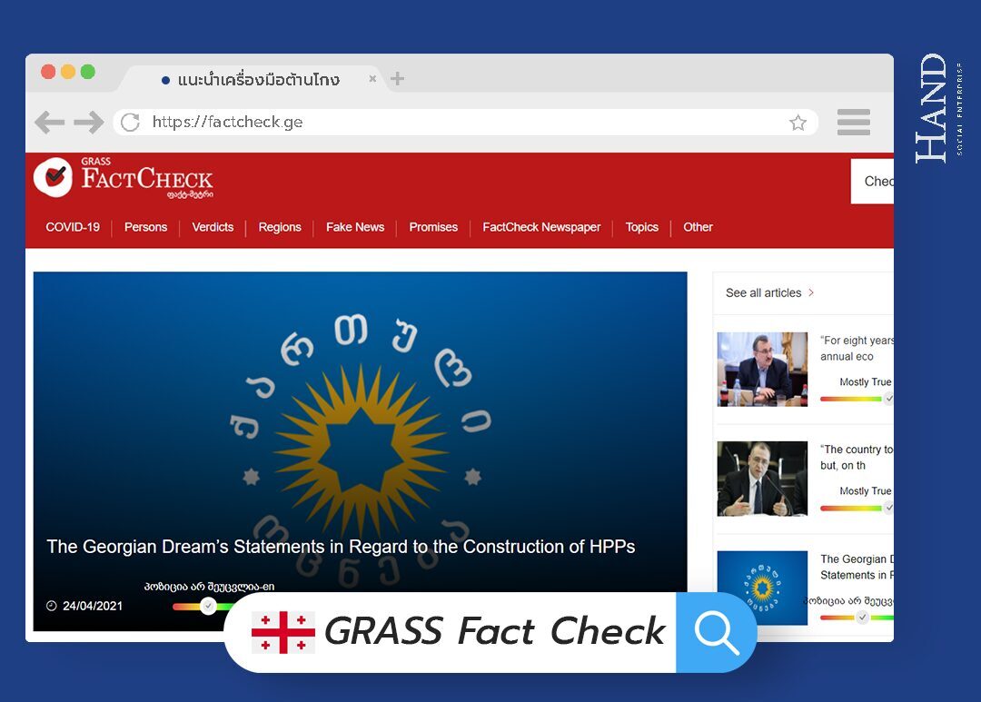Open sidebar "The Georgian D... Statements" article link
The width and height of the screenshot is (981, 702).
pyautogui.click(x=857, y=567)
